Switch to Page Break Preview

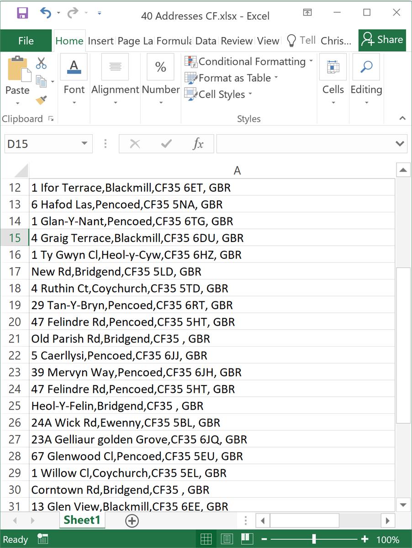pos(247,539)
